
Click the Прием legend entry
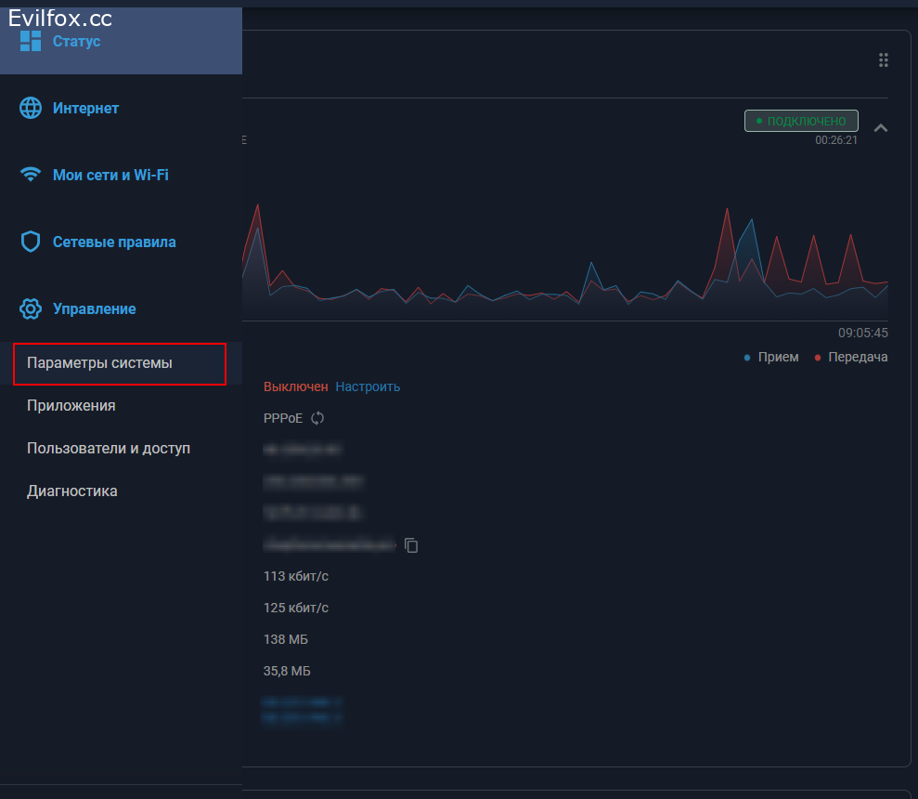click(x=771, y=357)
